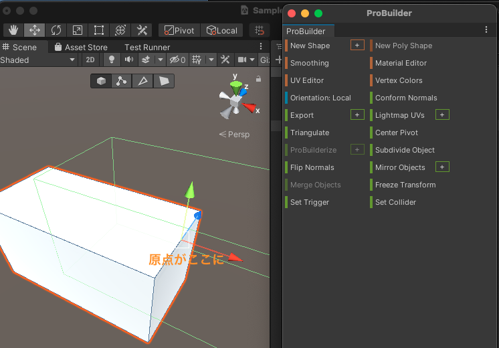Click the red X axis gizmo cone
Image resolution: width=499 pixels, height=348 pixels.
[249, 108]
